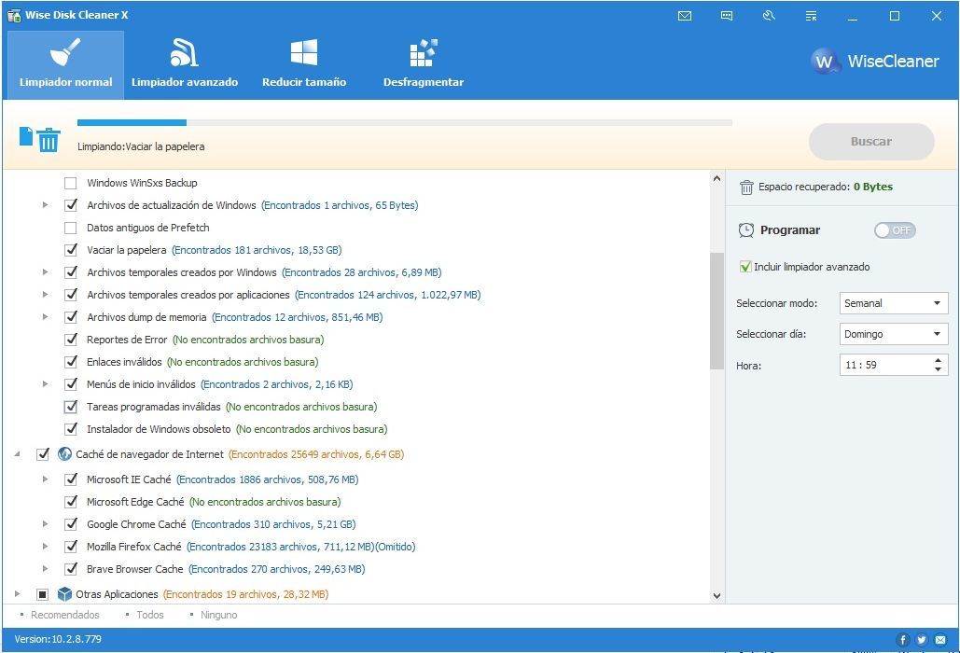Uncheck Microsoft Edge Caché checkbox
Viewport: 960px width, 653px height.
(71, 502)
